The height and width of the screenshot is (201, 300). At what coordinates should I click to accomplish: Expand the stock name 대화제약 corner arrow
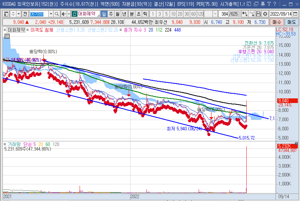pyautogui.click(x=98, y=15)
